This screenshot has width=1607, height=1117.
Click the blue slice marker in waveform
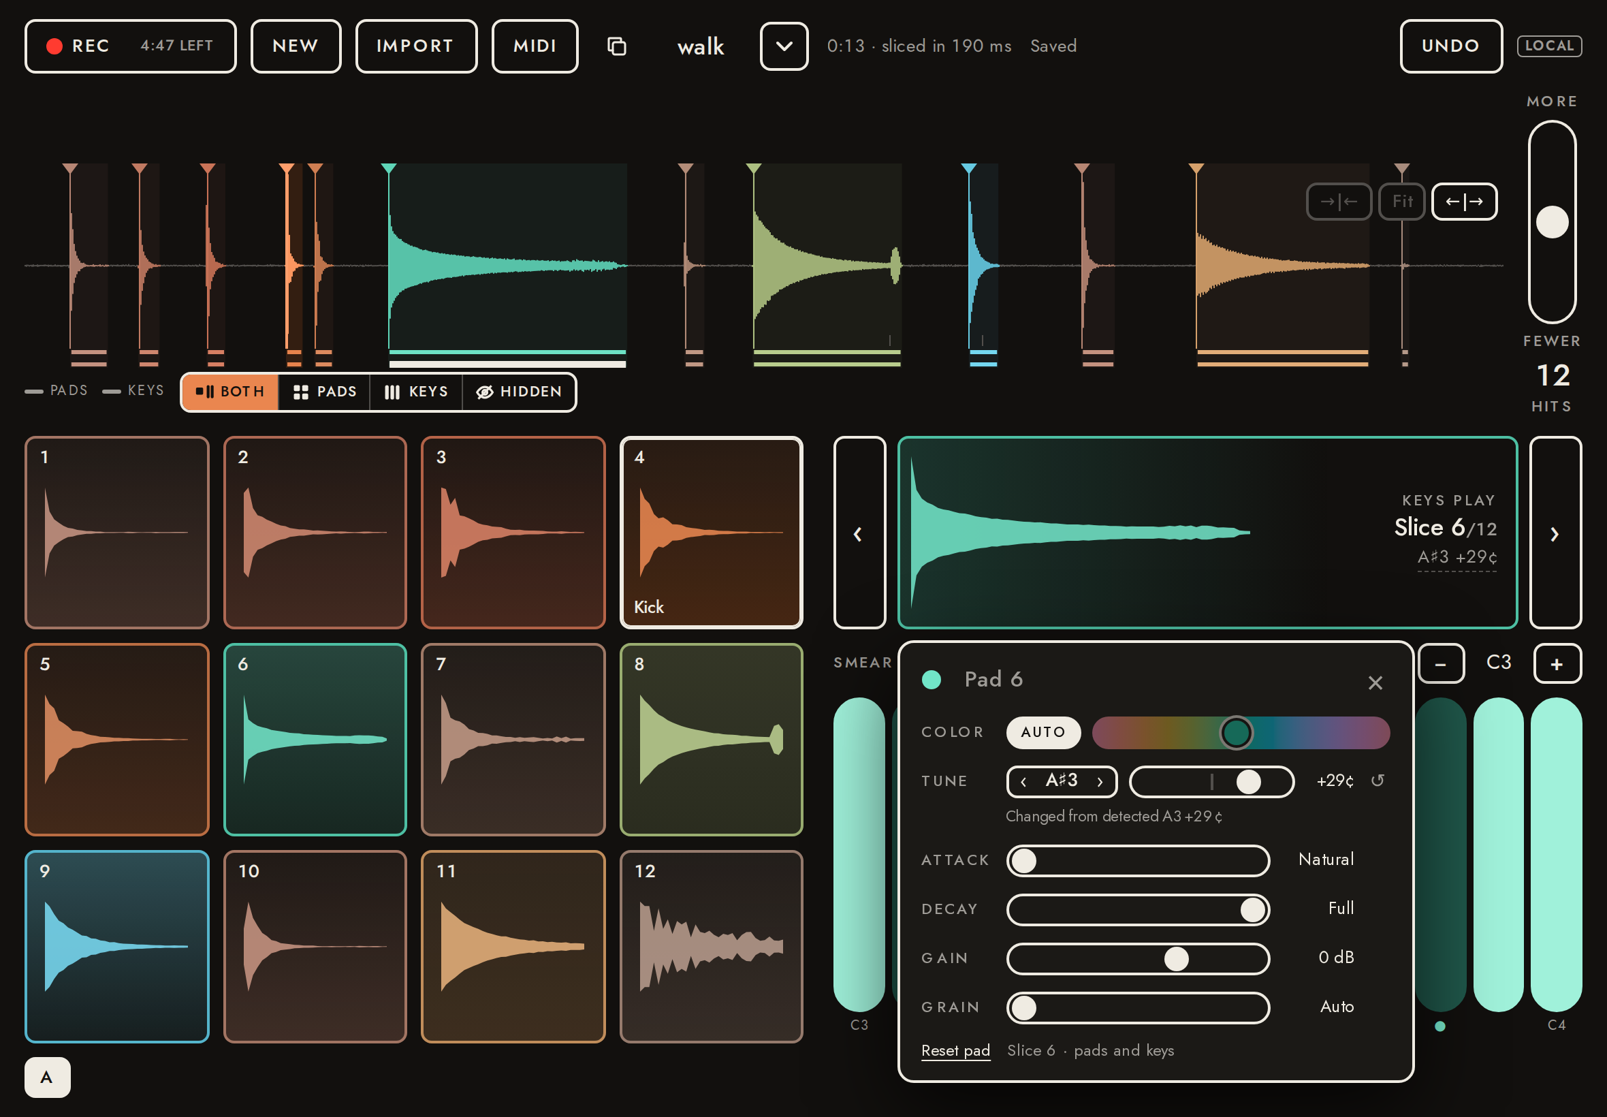(x=968, y=169)
